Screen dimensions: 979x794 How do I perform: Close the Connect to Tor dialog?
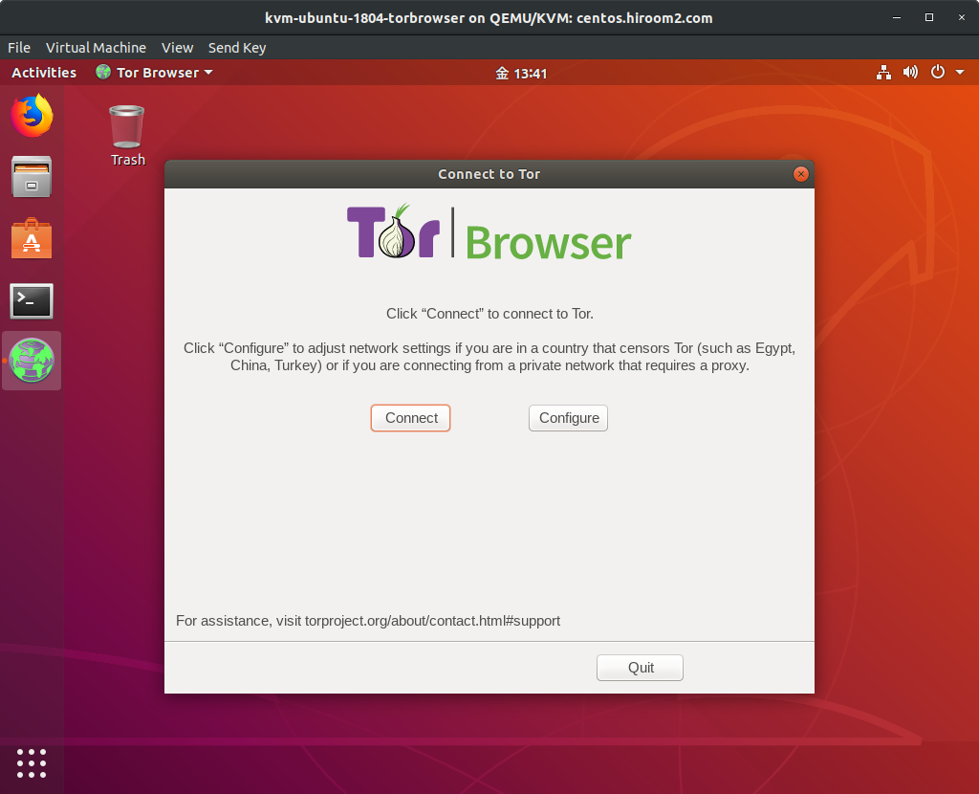[801, 174]
